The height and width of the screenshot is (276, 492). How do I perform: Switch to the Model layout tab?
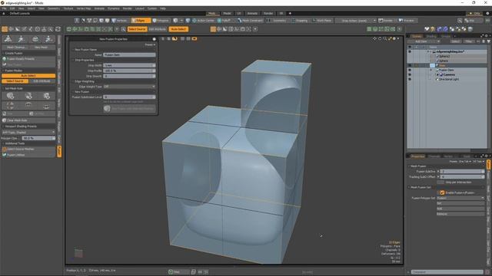[x=228, y=14]
